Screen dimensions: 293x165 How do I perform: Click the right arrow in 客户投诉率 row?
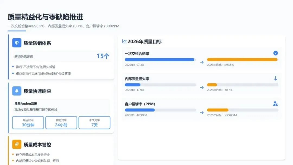pyautogui.click(x=202, y=113)
